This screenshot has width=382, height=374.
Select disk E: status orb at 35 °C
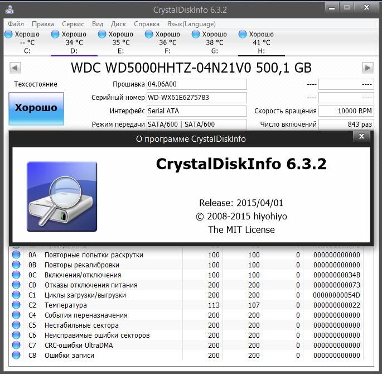tap(102, 34)
